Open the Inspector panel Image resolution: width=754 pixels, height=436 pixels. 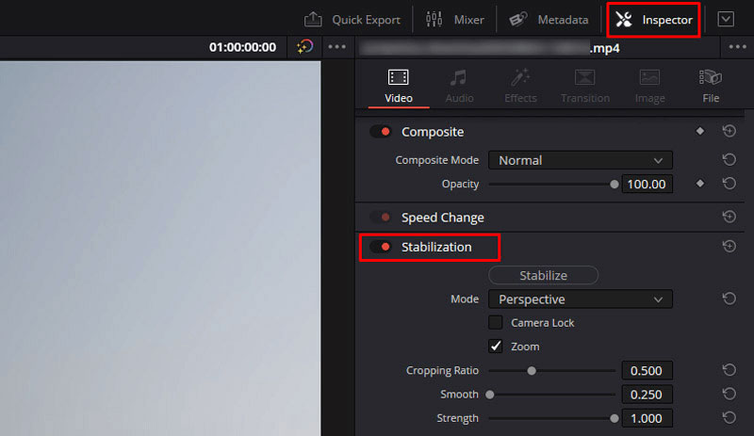click(x=653, y=20)
